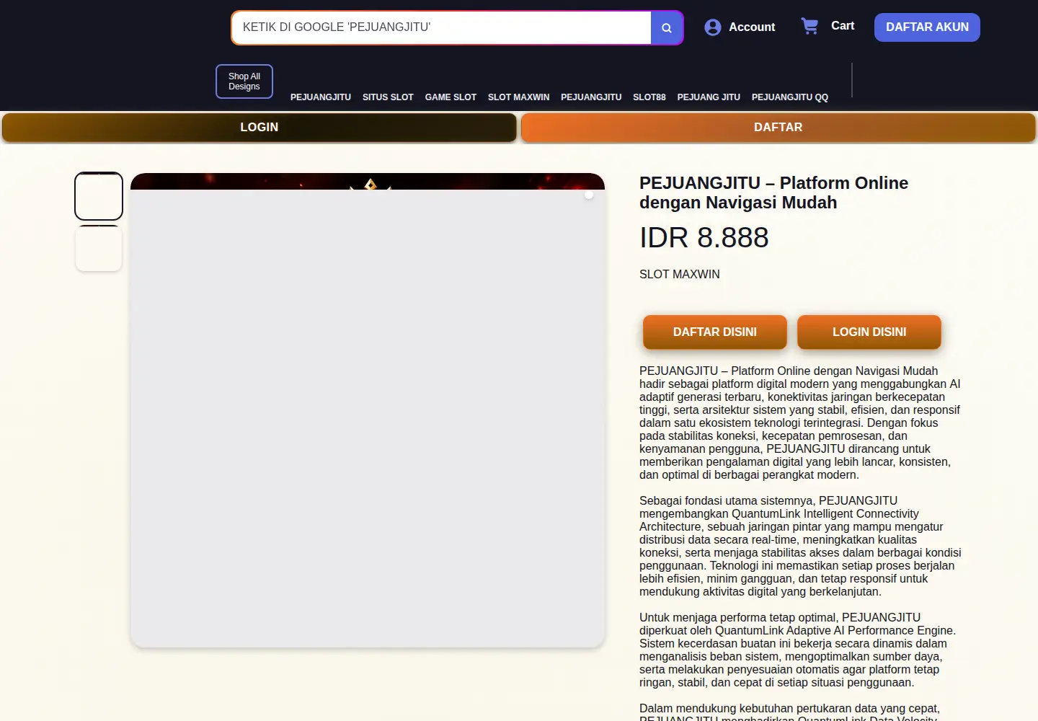Open the Account link
The image size is (1038, 721).
(752, 27)
